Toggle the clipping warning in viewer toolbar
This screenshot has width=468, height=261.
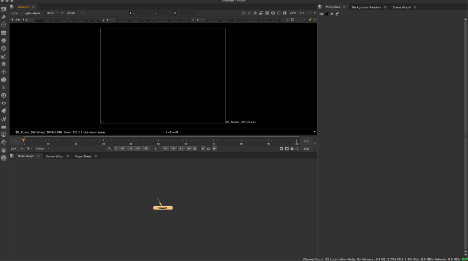(255, 13)
